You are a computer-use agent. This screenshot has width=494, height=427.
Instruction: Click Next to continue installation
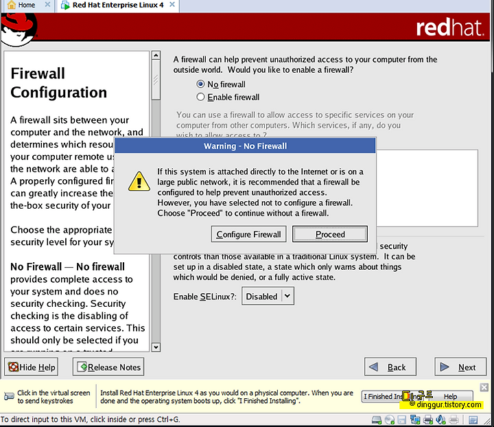pos(460,367)
